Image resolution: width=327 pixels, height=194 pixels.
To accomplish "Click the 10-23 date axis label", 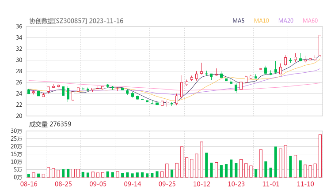I will tap(236, 184).
